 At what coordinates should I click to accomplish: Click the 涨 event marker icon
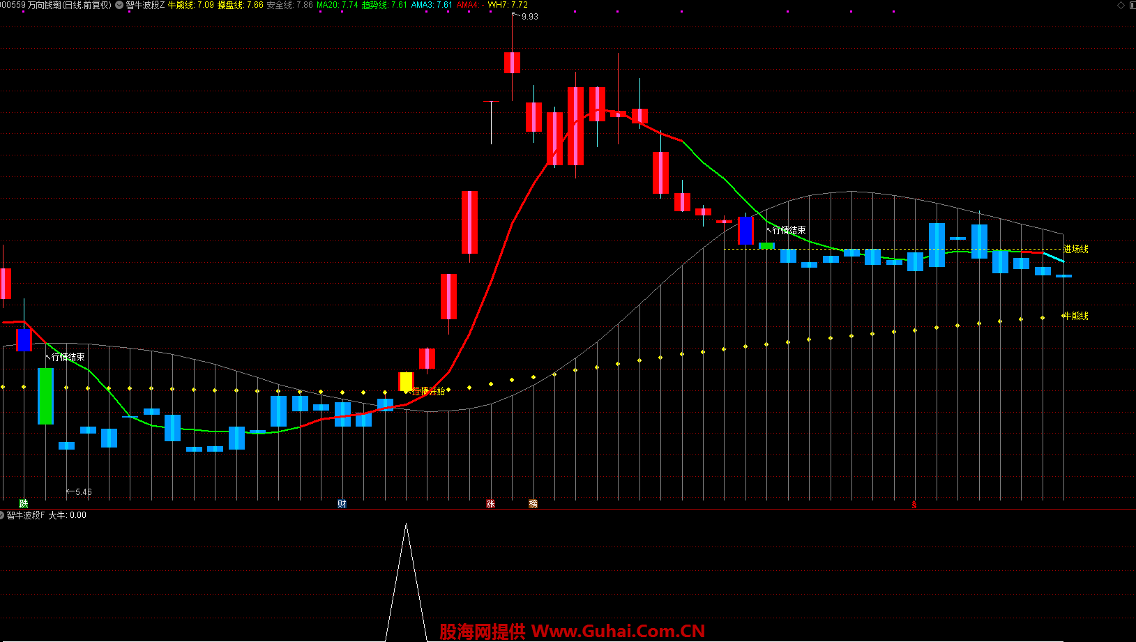[x=490, y=504]
